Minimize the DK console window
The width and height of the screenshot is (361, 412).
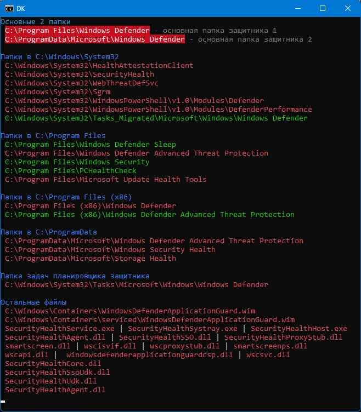[x=298, y=8]
